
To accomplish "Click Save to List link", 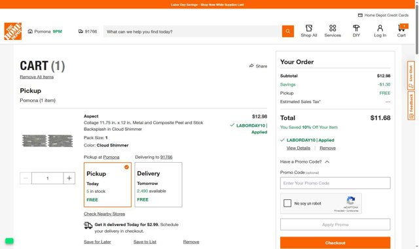I will click(145, 242).
